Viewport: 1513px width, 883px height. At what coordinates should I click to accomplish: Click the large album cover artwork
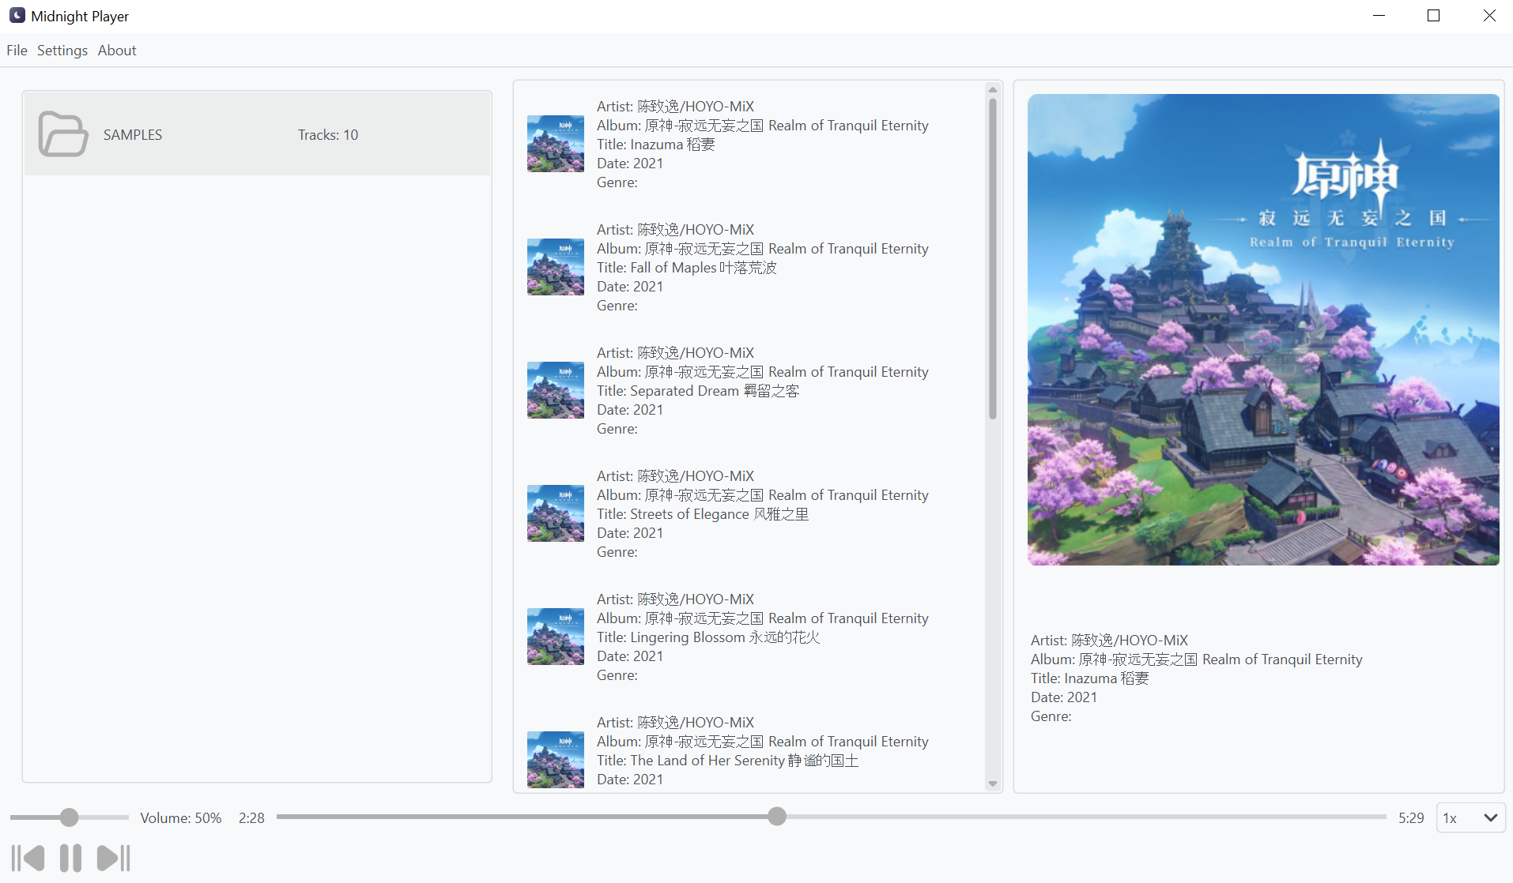pyautogui.click(x=1263, y=329)
